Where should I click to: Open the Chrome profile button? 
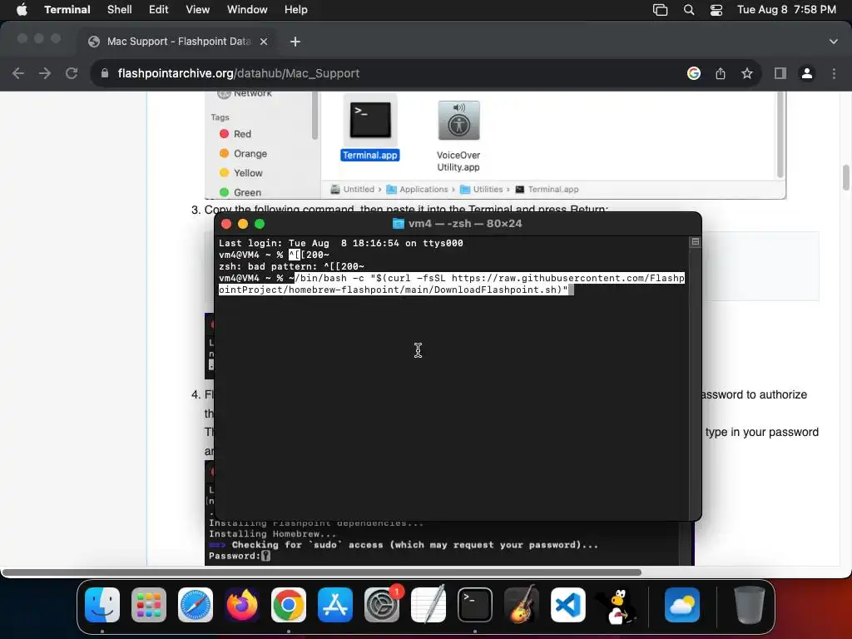point(807,73)
